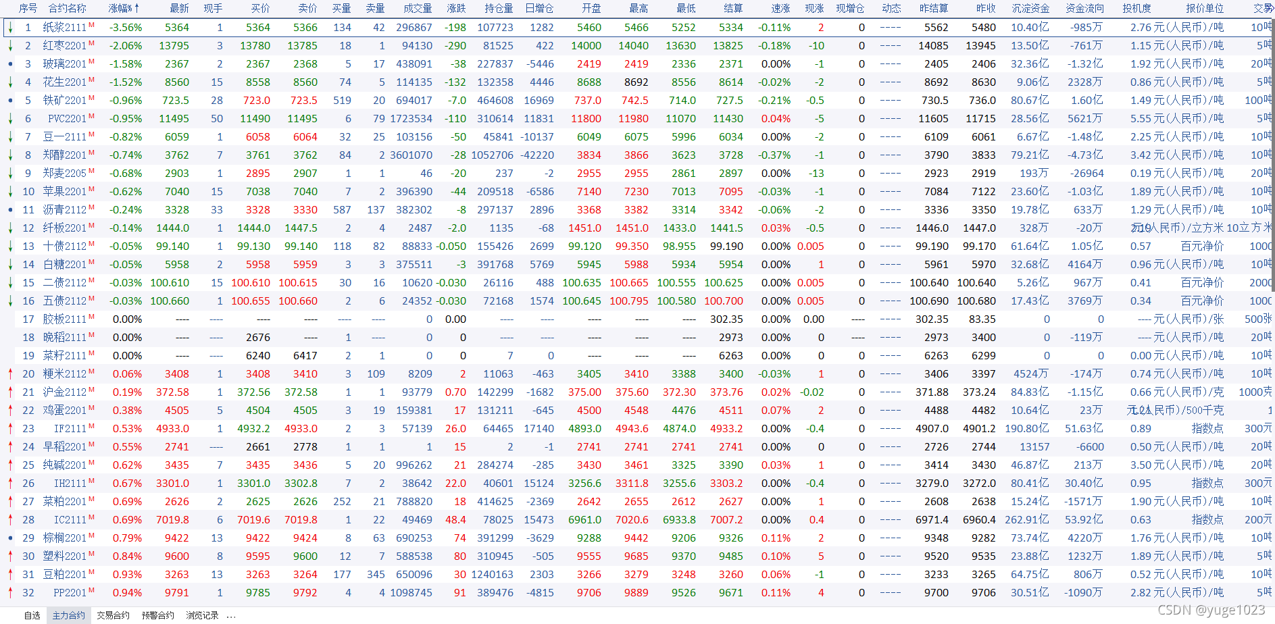Select contract 花生2201
Image resolution: width=1275 pixels, height=624 pixels.
[64, 82]
